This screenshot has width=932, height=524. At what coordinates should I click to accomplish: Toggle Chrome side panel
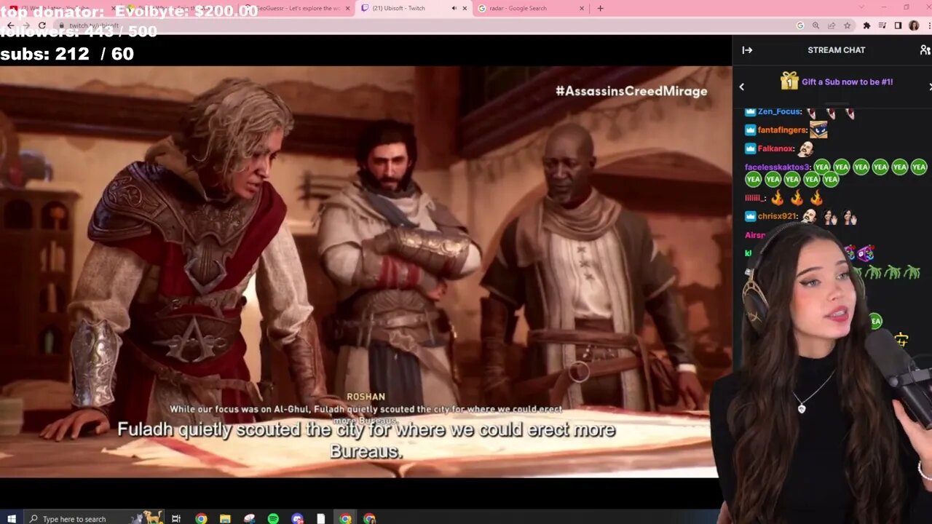point(898,25)
